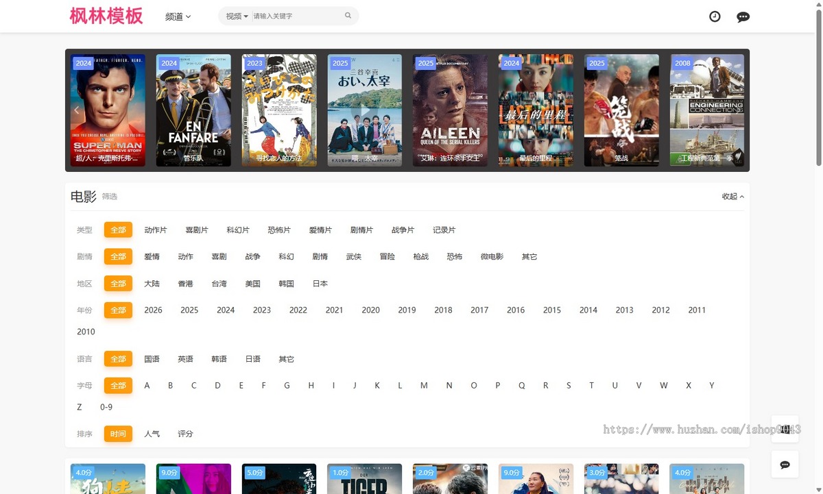
Task: Filter language by 日语
Action: (x=252, y=359)
